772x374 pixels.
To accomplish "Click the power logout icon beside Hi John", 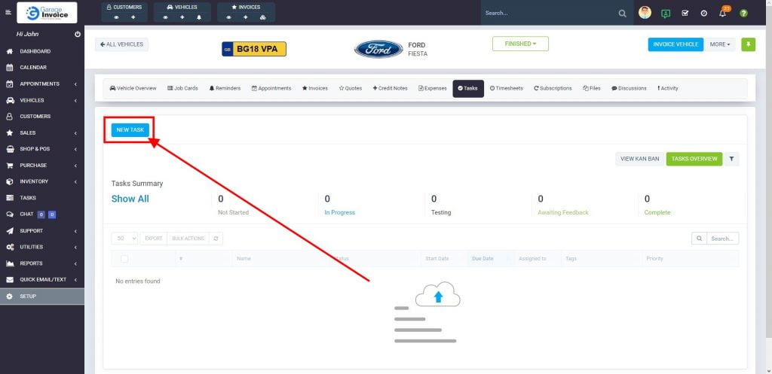I will tap(78, 35).
